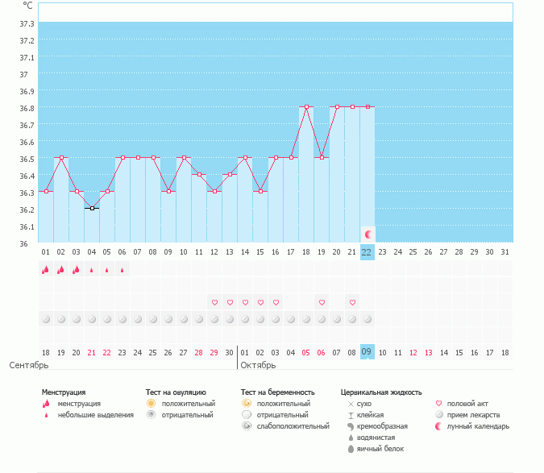Click the heart icon under day 19
The height and width of the screenshot is (473, 544).
tap(322, 302)
